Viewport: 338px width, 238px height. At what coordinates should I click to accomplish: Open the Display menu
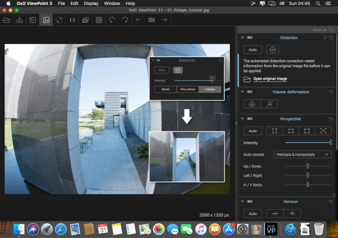click(x=91, y=3)
